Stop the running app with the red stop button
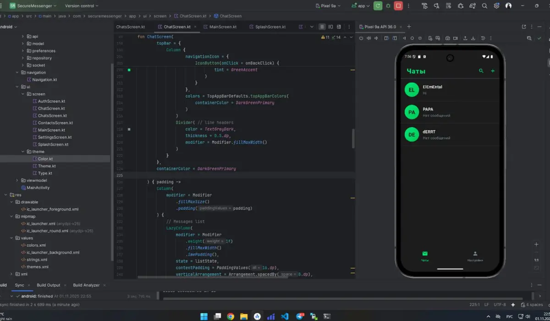 point(398,6)
